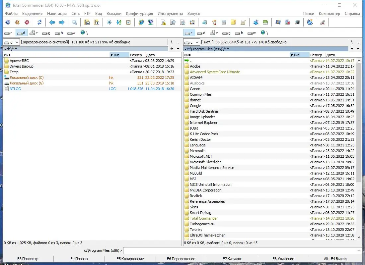Click the back navigation arrow icon
Image resolution: width=365 pixels, height=265 pixels.
[52, 22]
